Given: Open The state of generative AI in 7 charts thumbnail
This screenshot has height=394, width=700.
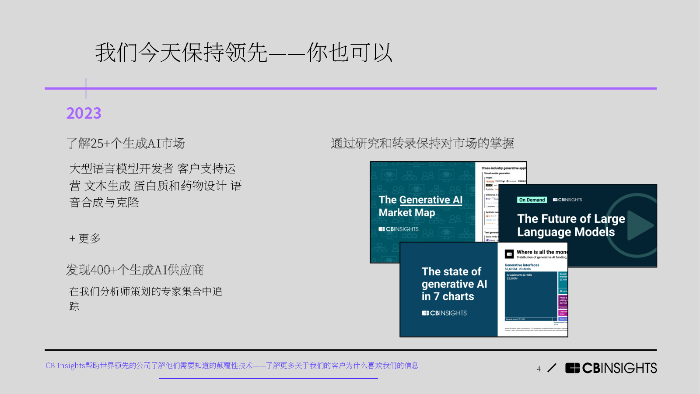Looking at the screenshot, I should point(484,289).
